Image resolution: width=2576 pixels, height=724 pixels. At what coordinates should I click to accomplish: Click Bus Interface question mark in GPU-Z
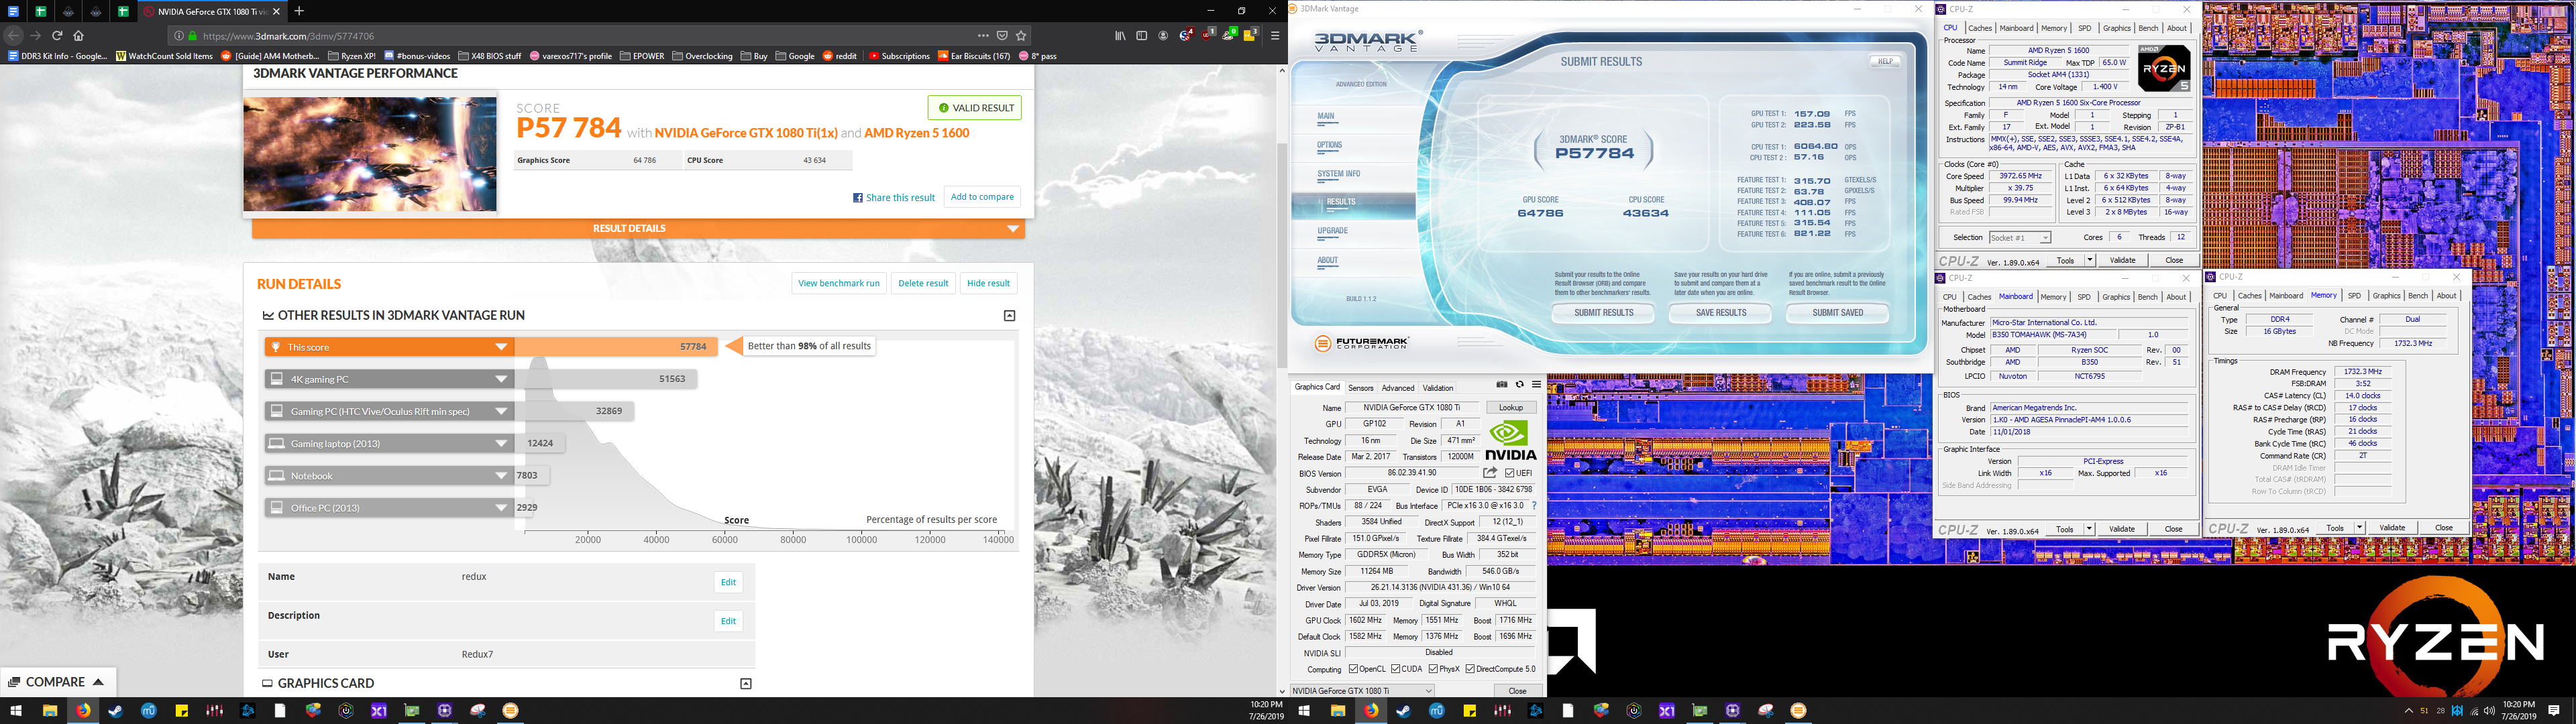pyautogui.click(x=1534, y=506)
